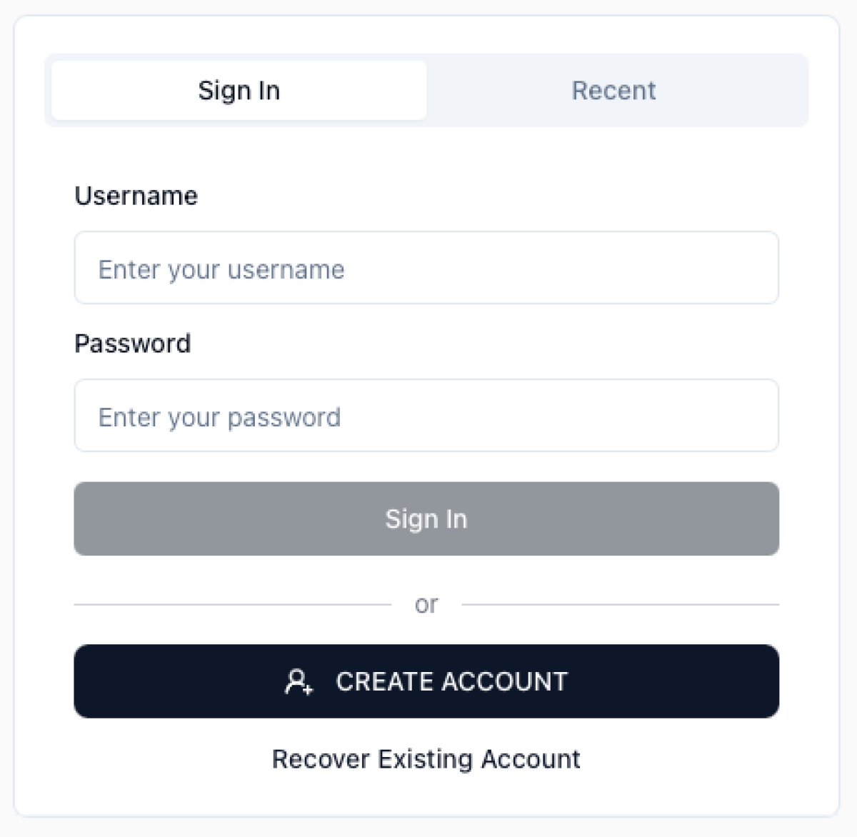Switch to the Recent tab
Screen dimensions: 857x837
pos(614,91)
